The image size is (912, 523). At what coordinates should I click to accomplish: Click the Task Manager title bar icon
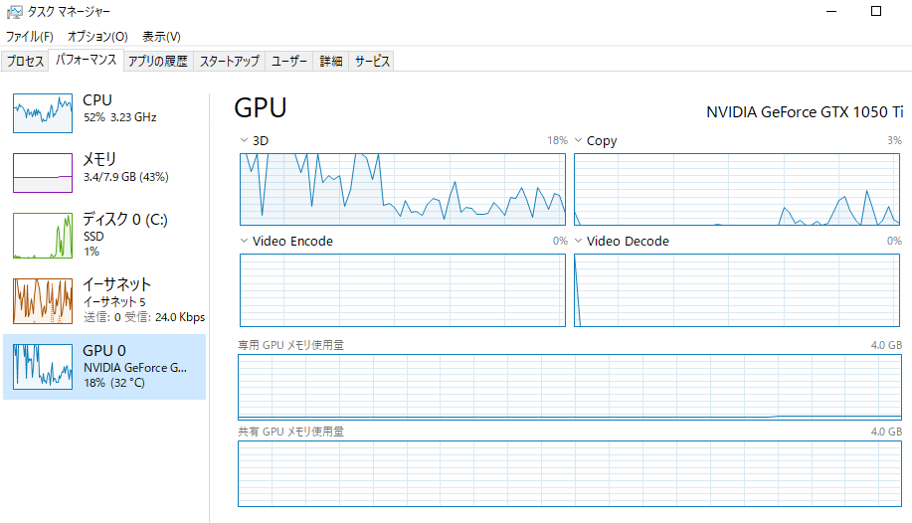point(14,12)
